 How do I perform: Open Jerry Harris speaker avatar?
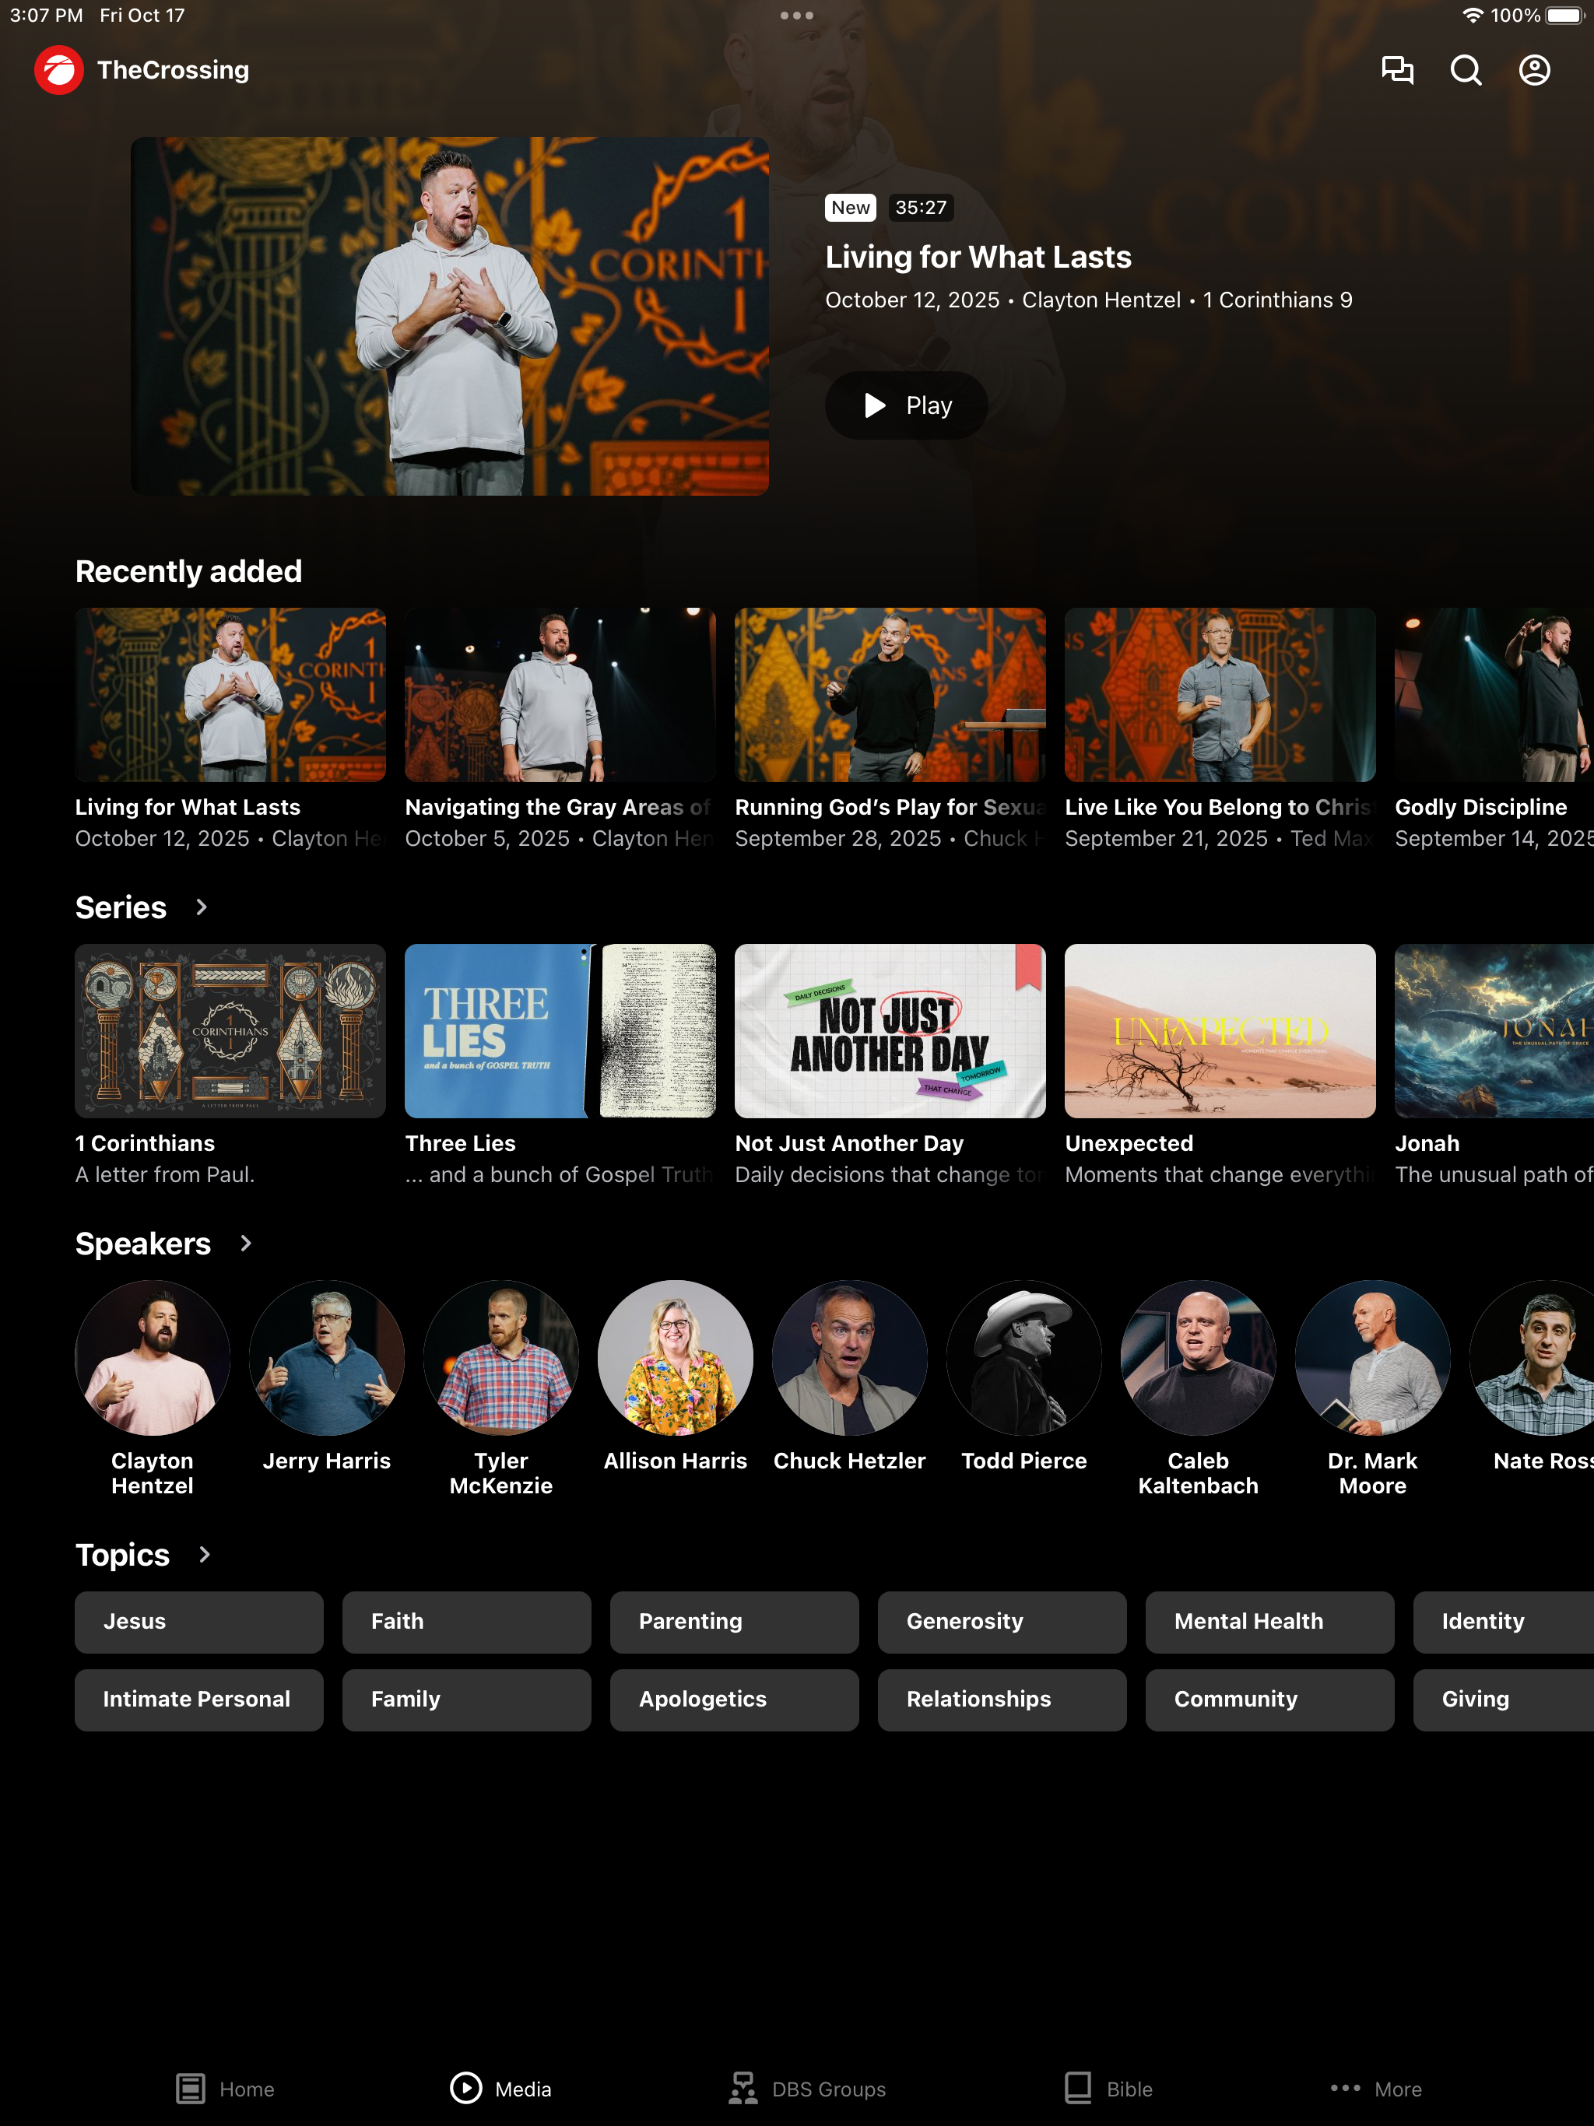tap(327, 1358)
